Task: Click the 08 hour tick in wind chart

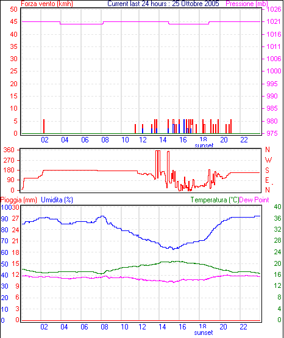Action: coord(105,140)
